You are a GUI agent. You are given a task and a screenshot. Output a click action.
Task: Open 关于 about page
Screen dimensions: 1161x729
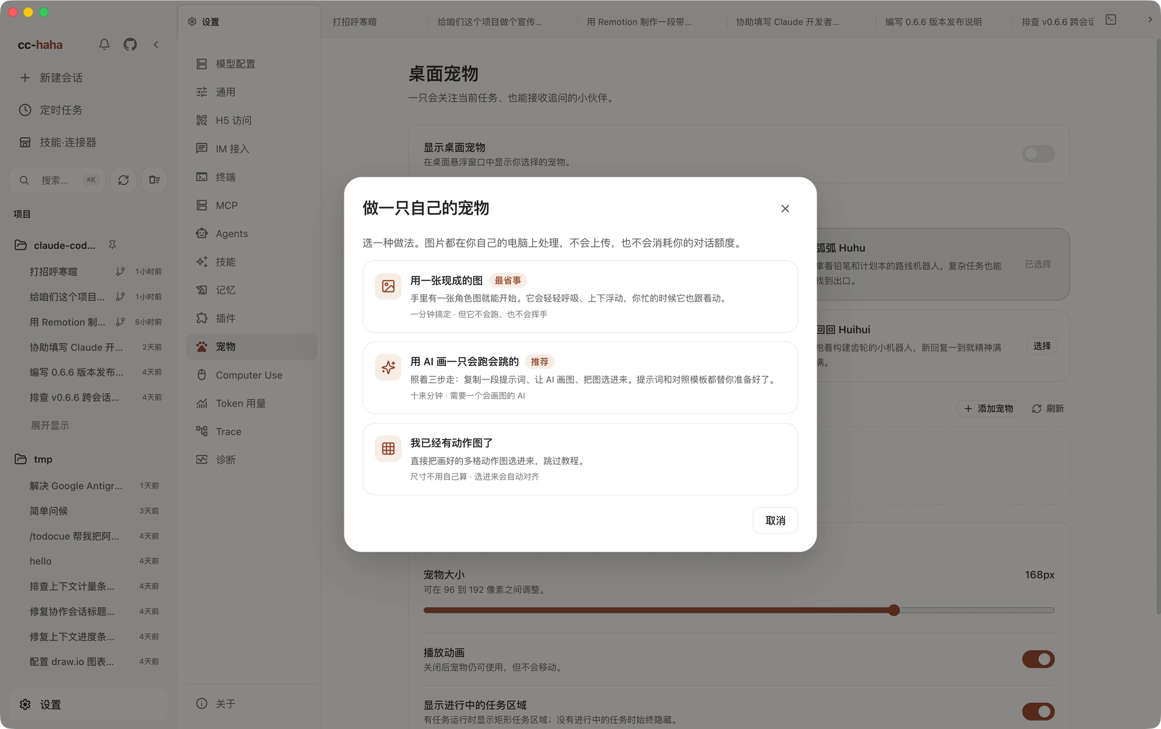[x=252, y=704]
